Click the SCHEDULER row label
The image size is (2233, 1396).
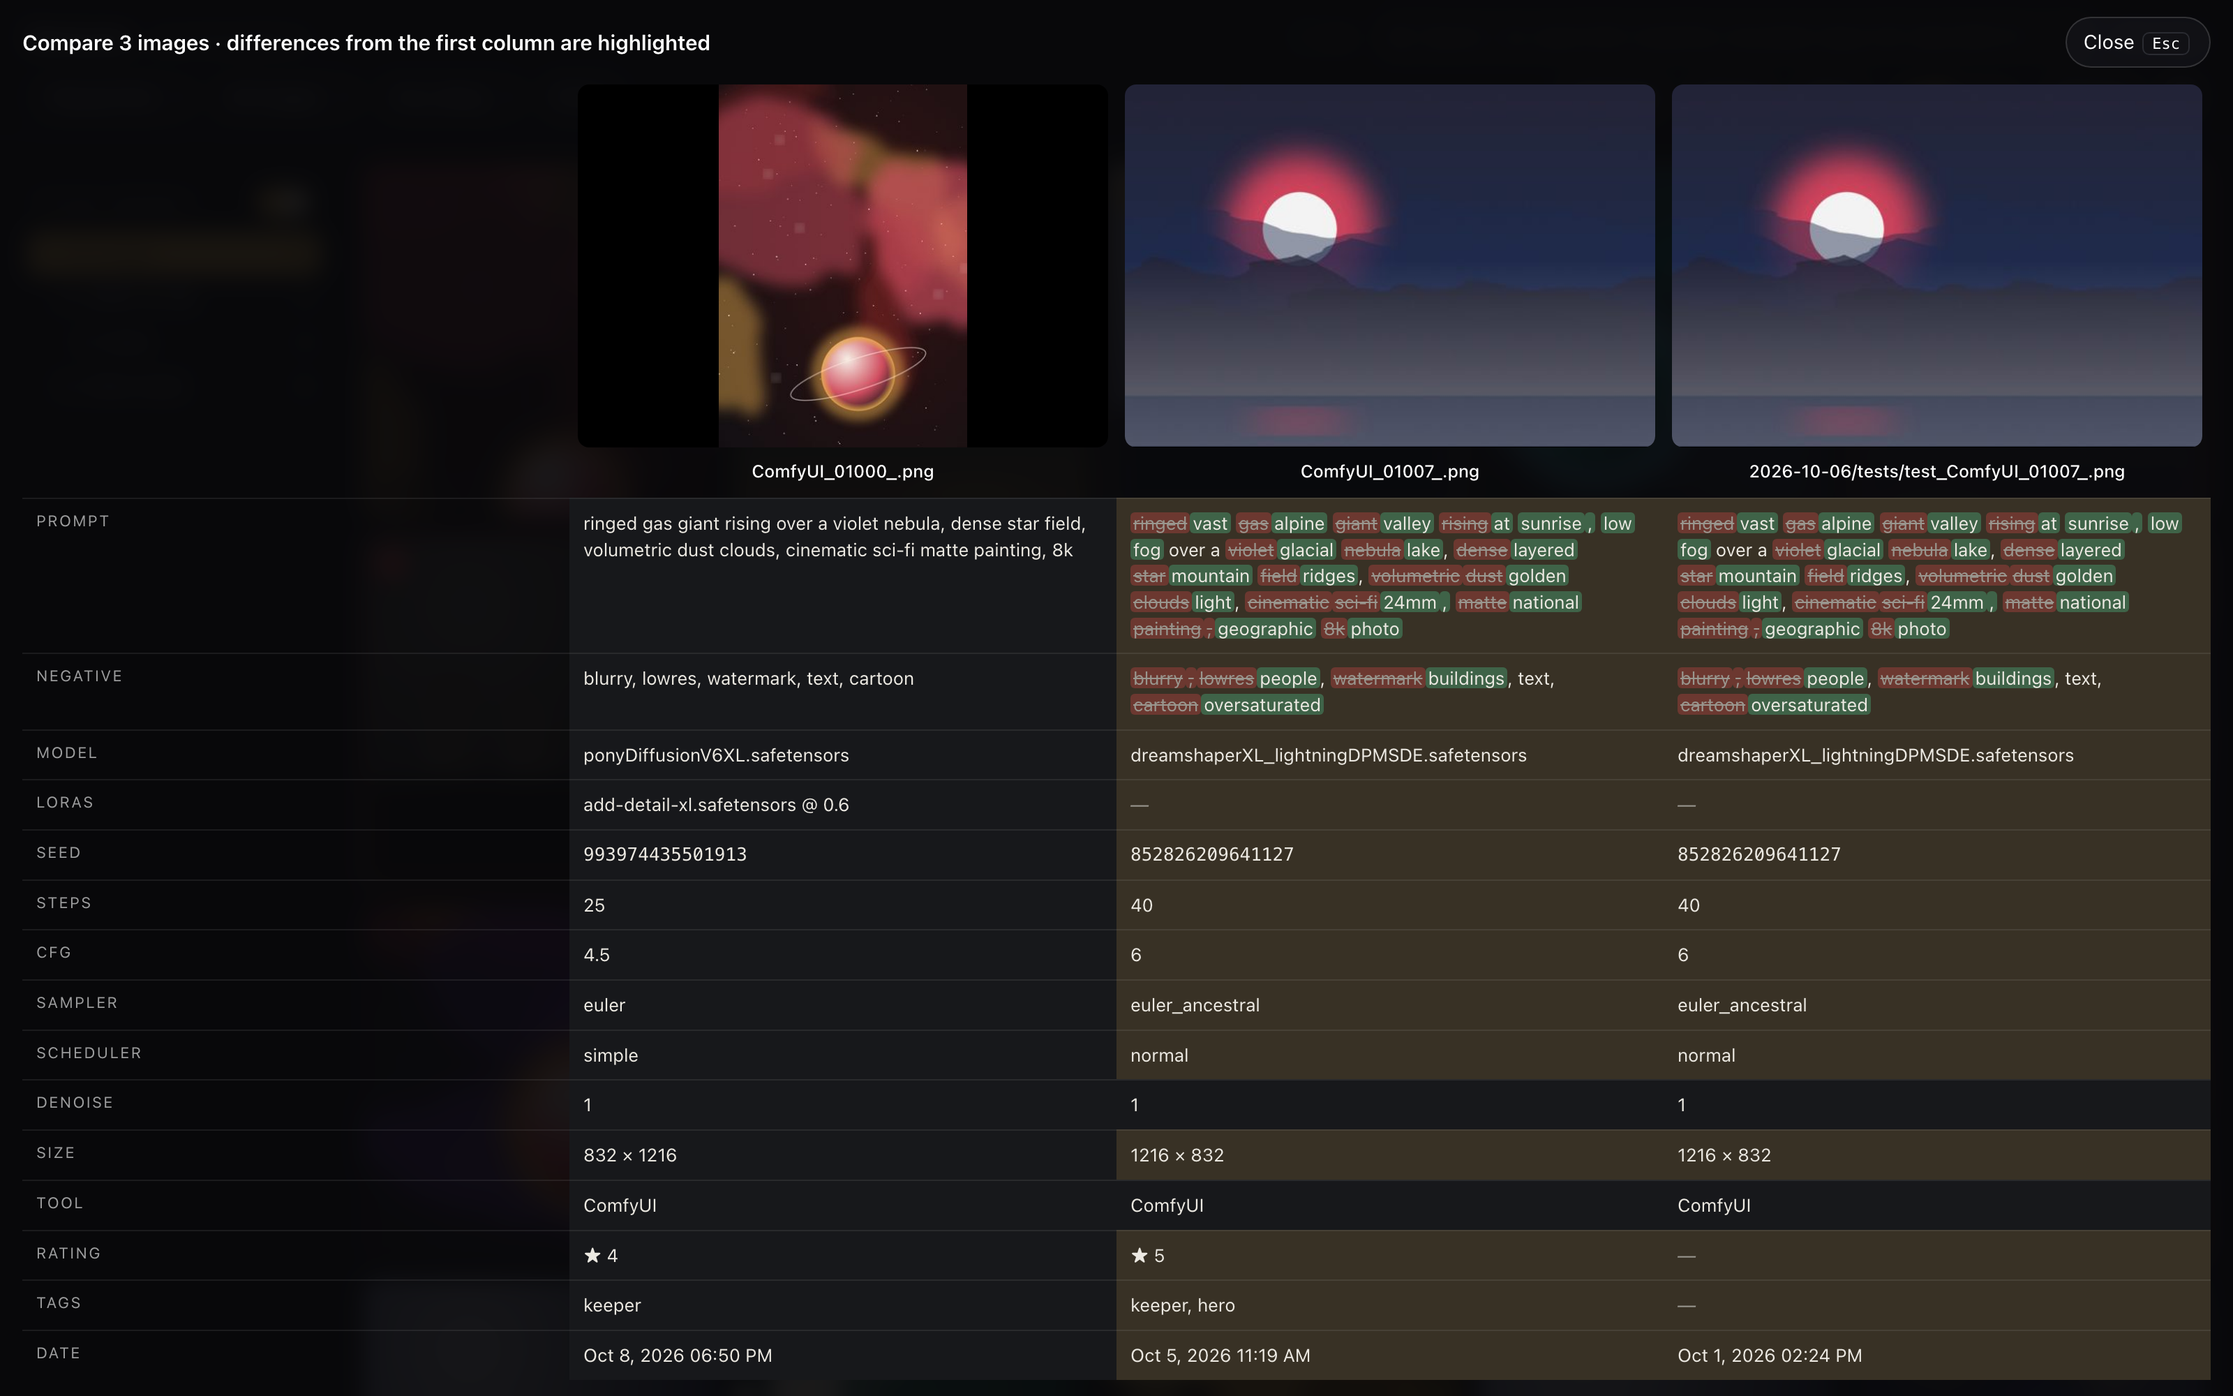pyautogui.click(x=89, y=1053)
